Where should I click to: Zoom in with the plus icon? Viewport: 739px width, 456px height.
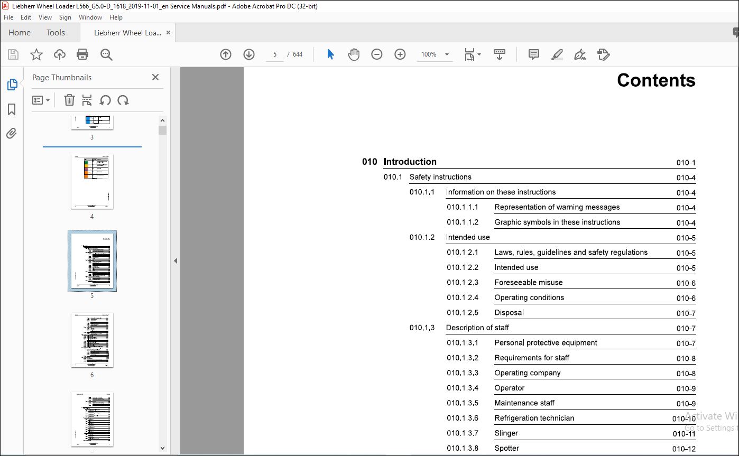coord(400,54)
